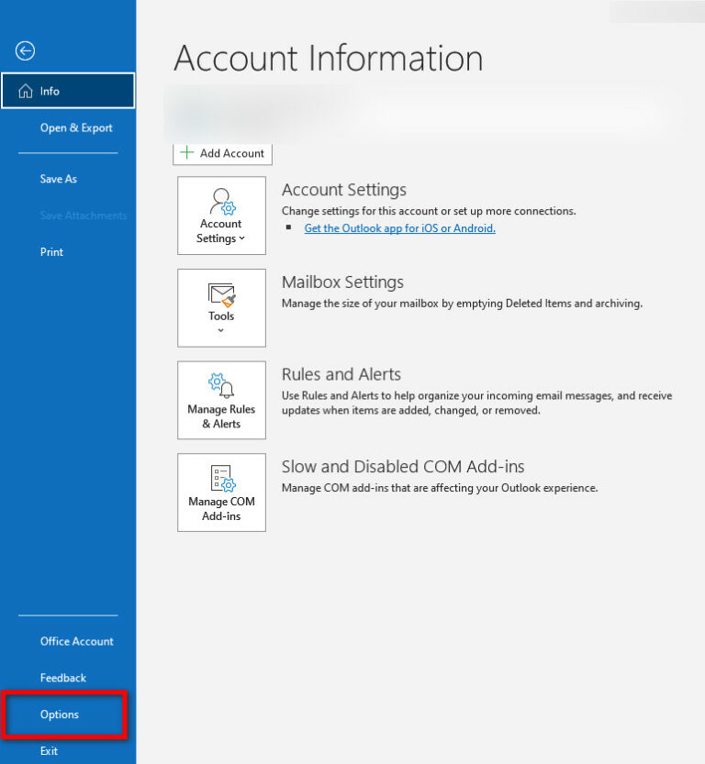
Task: Open the Manage Rules & Alerts dialog
Action: click(x=221, y=400)
